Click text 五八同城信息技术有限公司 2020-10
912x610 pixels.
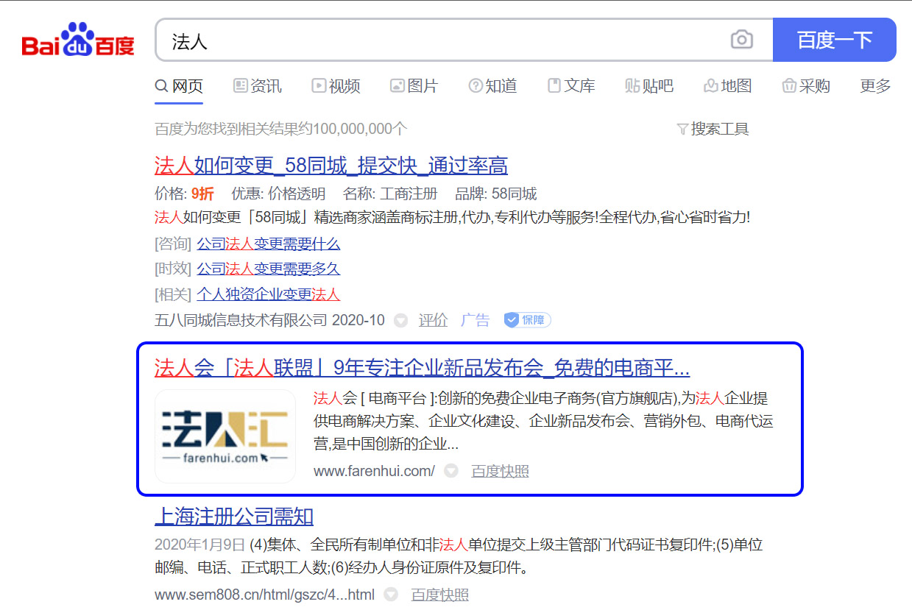pyautogui.click(x=269, y=320)
